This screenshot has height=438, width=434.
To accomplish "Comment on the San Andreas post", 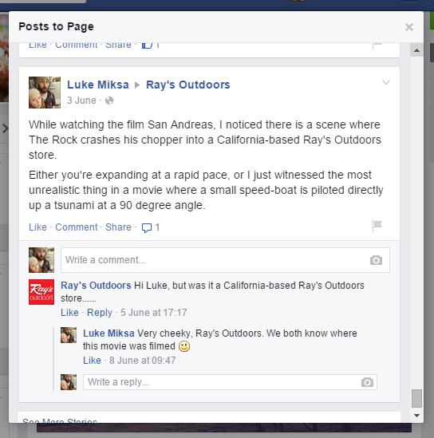I will coord(77,227).
